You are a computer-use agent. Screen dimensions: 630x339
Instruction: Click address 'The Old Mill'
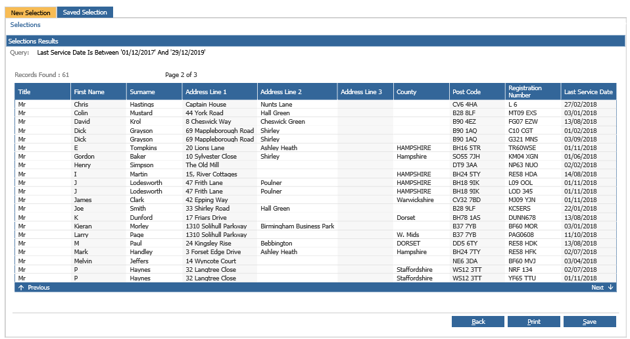pos(202,165)
